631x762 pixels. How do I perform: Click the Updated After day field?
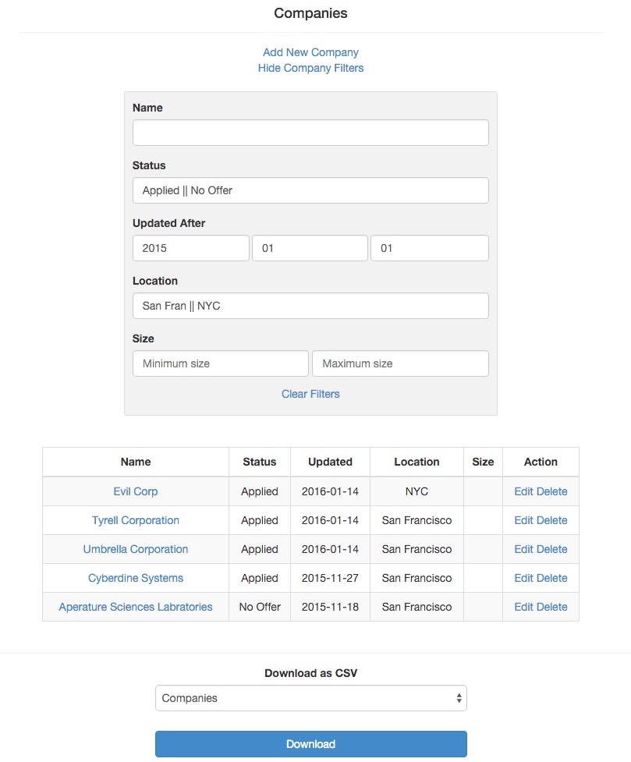(430, 248)
